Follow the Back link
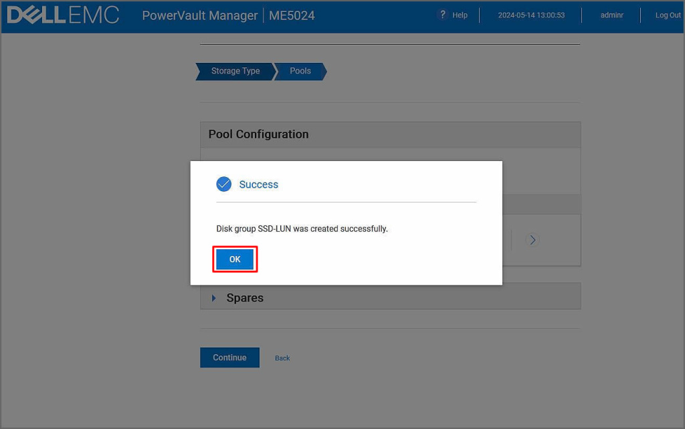This screenshot has height=429, width=685. [x=282, y=358]
